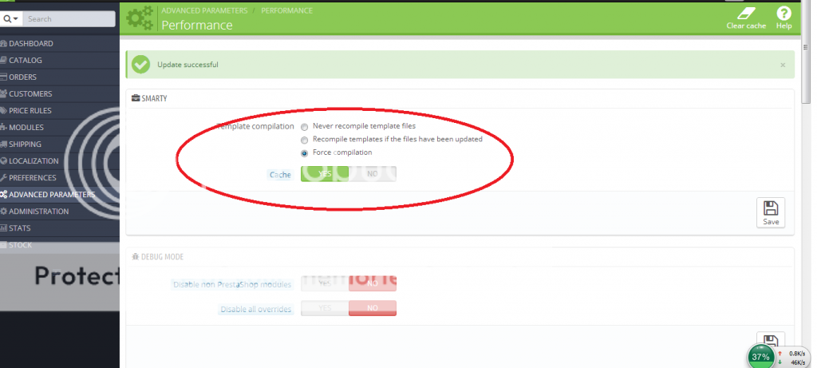Click Advanced Parameters breadcrumb link
This screenshot has width=817, height=368.
coord(203,10)
